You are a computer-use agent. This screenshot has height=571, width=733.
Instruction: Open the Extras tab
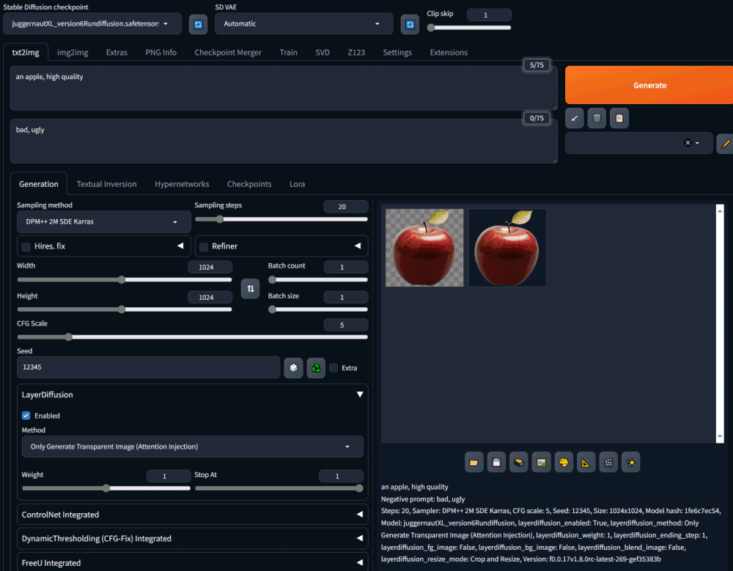click(x=117, y=52)
